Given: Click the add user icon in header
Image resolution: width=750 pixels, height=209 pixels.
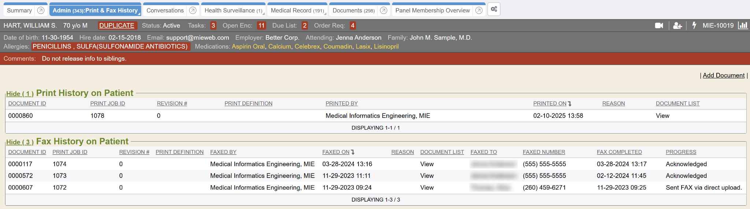Looking at the screenshot, I should click(x=677, y=26).
